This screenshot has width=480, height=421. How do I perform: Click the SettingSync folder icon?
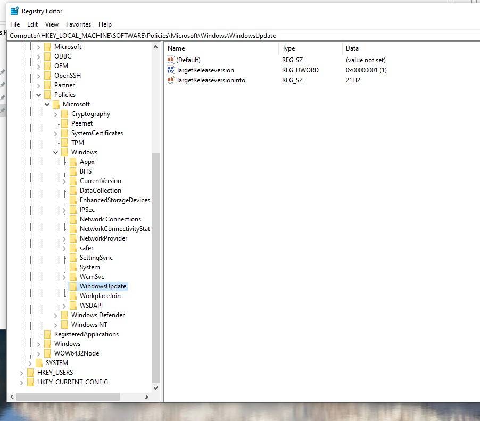73,258
